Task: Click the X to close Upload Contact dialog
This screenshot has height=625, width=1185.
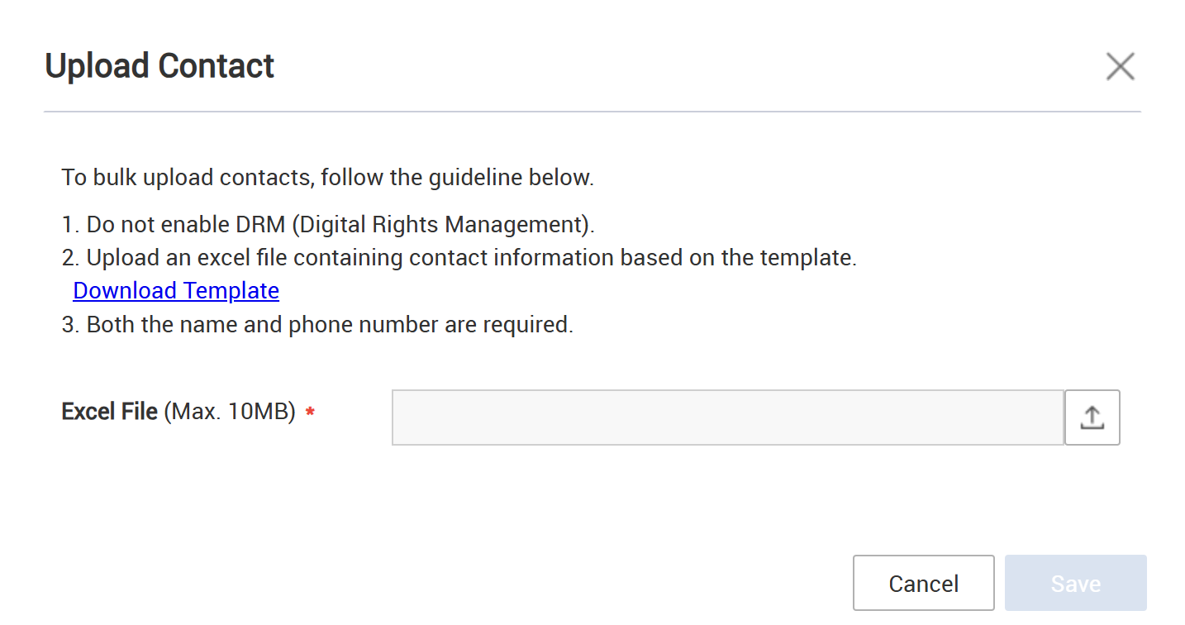Action: pyautogui.click(x=1121, y=66)
